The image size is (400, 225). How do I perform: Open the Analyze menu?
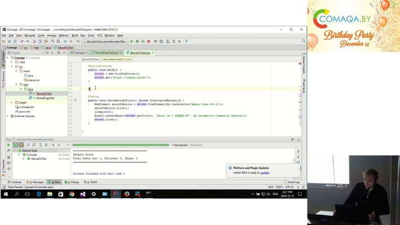pyautogui.click(x=51, y=36)
